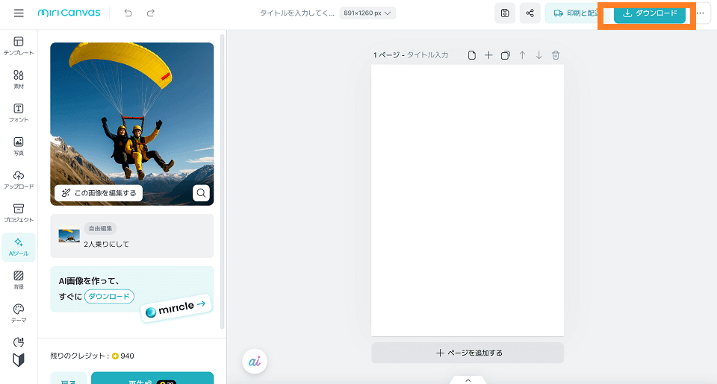Screen dimensions: 717x384
Task: Click the ダウンロード button
Action: [649, 13]
